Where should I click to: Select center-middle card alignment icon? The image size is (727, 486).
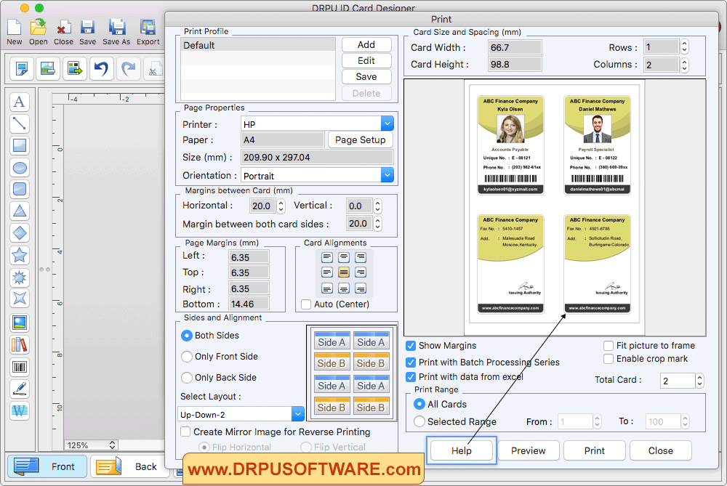coord(344,272)
